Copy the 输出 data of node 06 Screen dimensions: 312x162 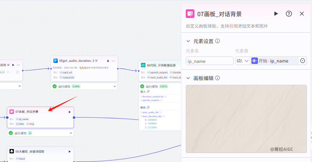(x=148, y=107)
